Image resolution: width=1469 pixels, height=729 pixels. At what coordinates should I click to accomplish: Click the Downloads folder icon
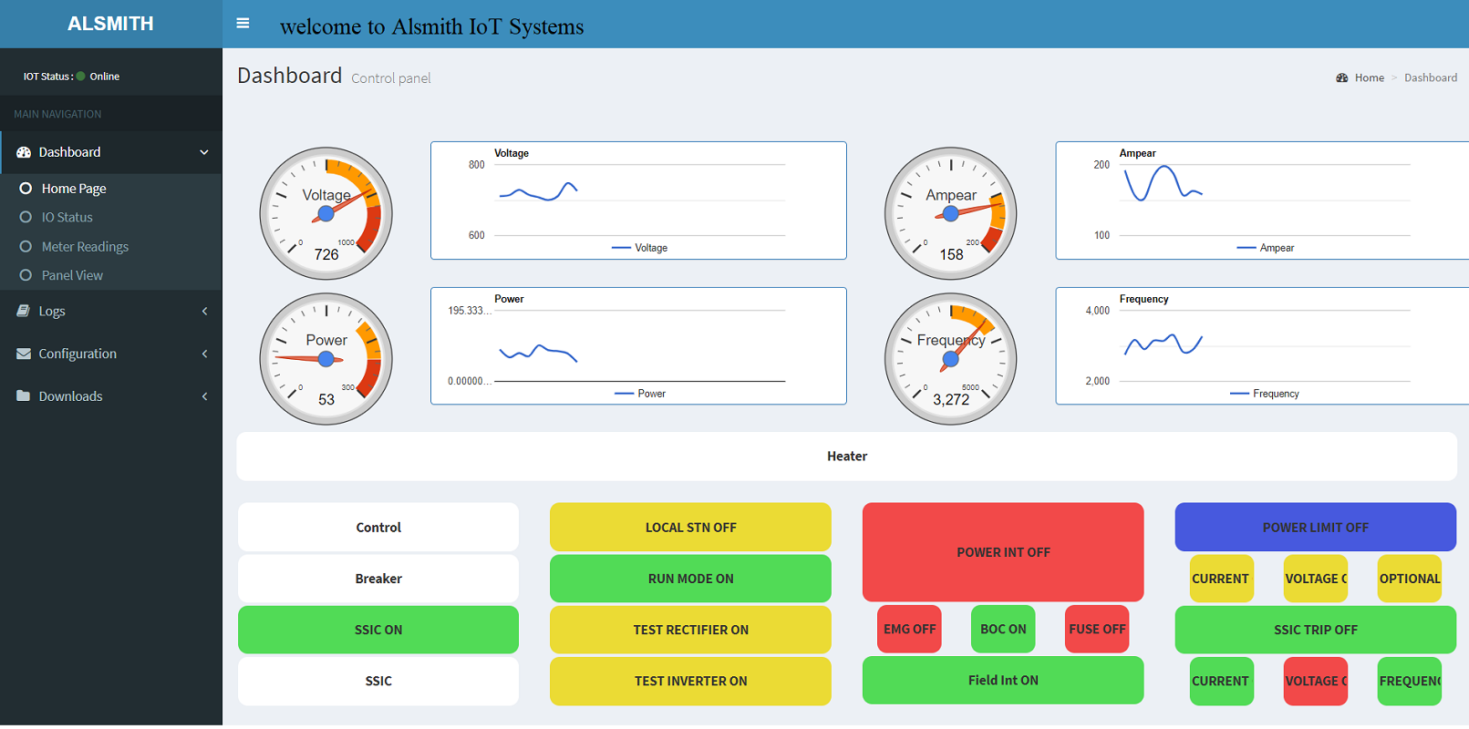[x=24, y=396]
